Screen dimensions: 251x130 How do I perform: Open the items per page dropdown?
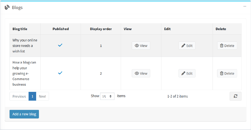point(107,96)
